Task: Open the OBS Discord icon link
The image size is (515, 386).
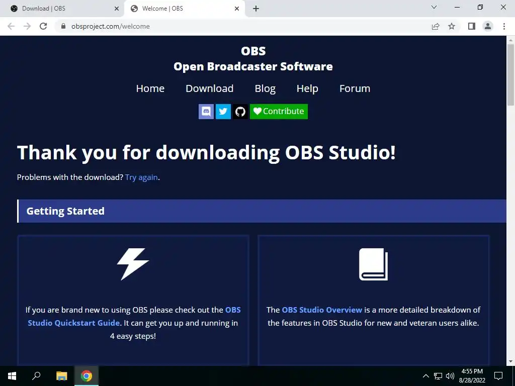Action: click(206, 112)
